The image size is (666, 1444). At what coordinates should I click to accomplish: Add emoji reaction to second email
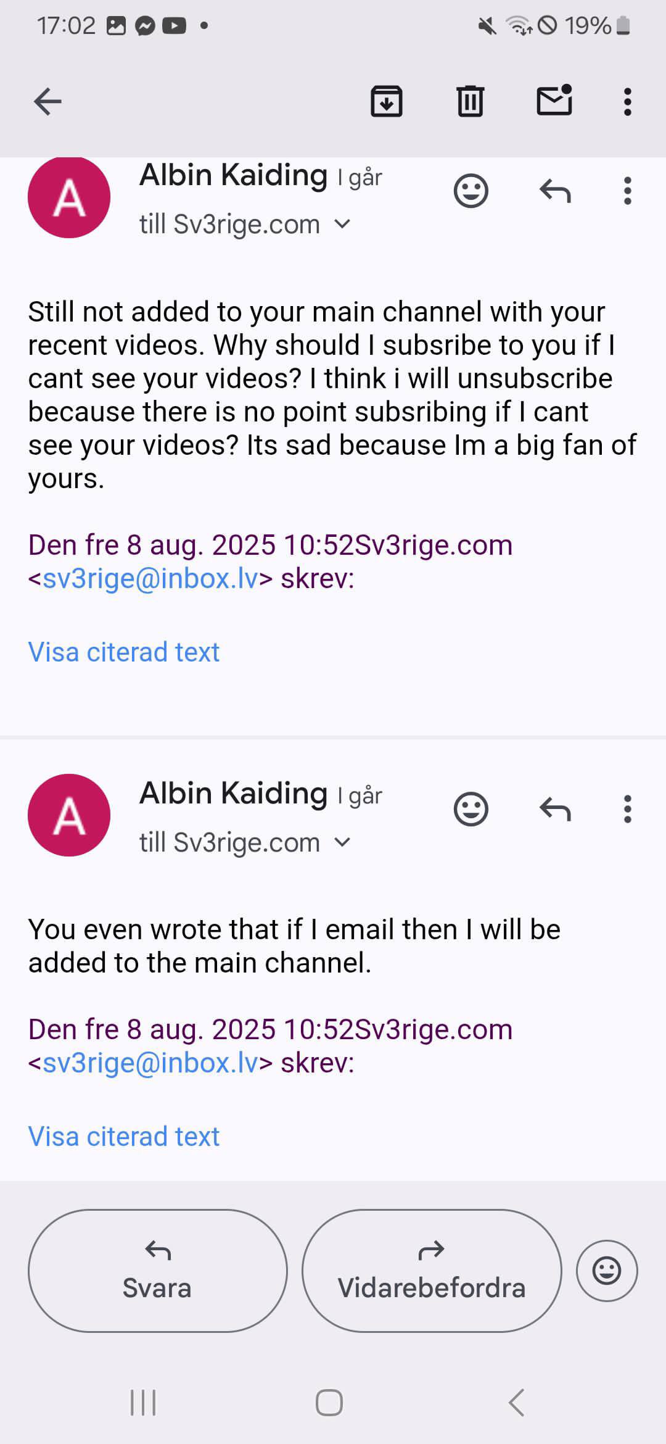[471, 809]
